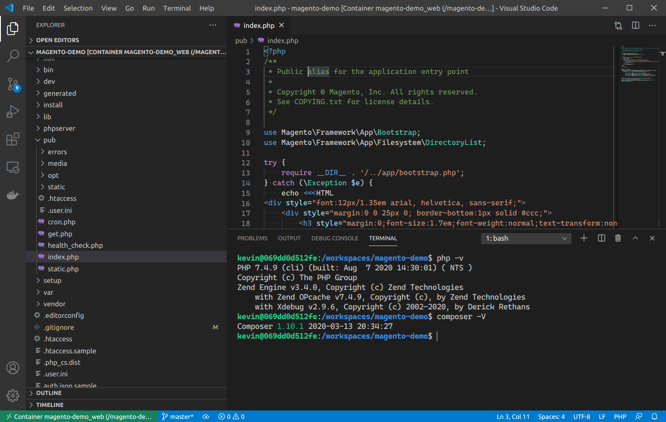The height and width of the screenshot is (422, 666).
Task: Open changes compare icon in editor toolbar
Action: click(x=618, y=26)
